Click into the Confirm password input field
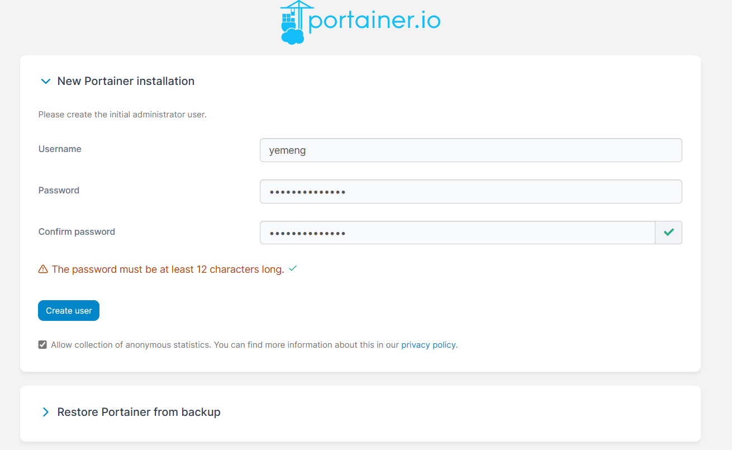 (457, 233)
